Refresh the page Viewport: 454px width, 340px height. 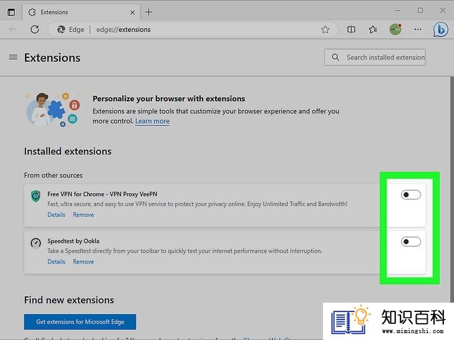click(x=35, y=29)
